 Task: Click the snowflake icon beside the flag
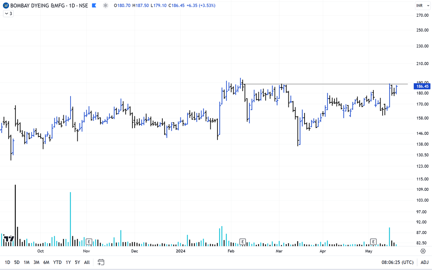105,5
